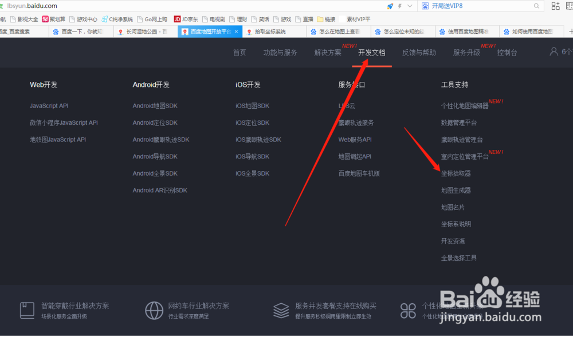Open 室内定位管理平台 link
Screen dimensions: 573x337
click(465, 156)
